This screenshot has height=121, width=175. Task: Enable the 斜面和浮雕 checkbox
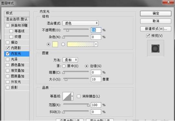pyautogui.click(x=7, y=26)
